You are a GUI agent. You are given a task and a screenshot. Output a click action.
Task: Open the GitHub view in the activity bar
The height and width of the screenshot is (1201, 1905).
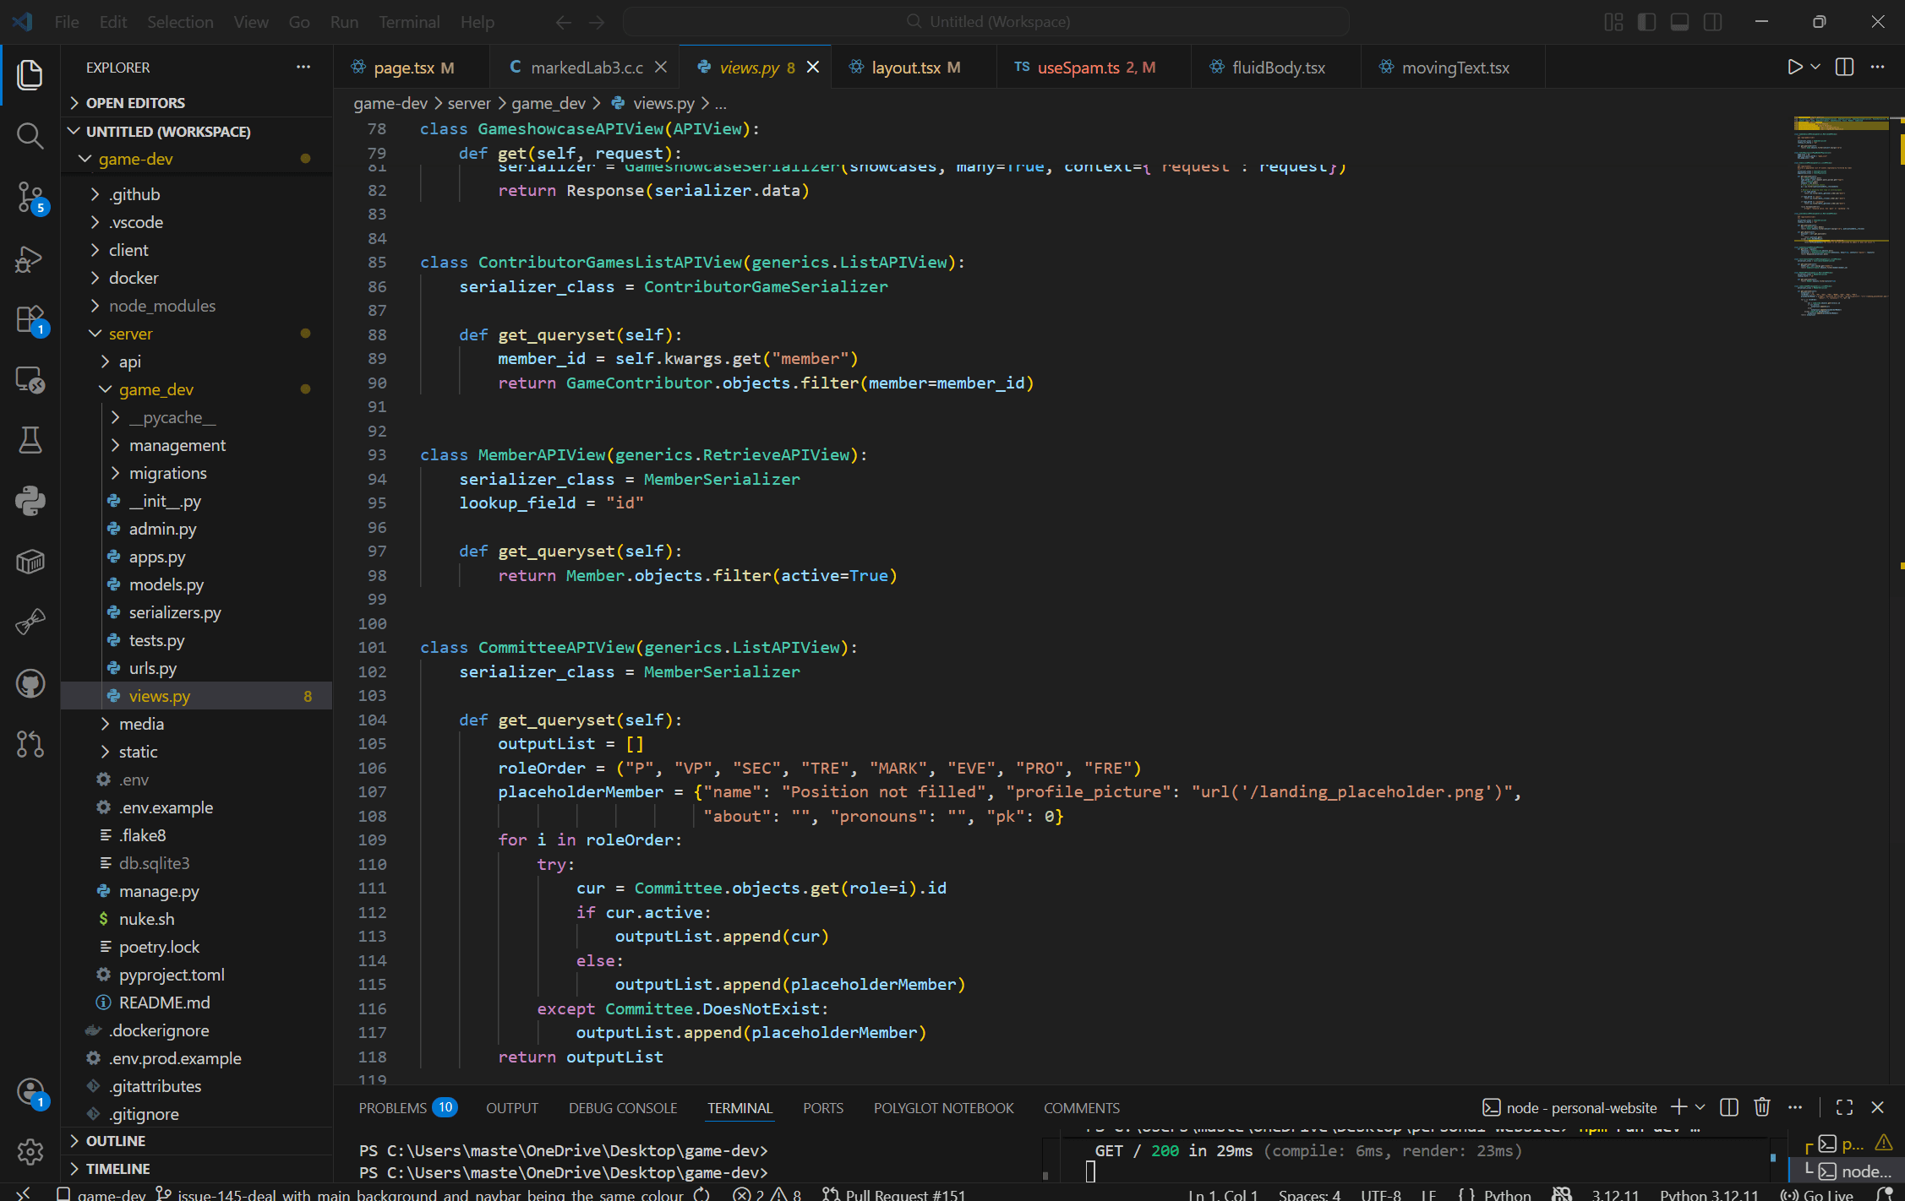(x=30, y=683)
